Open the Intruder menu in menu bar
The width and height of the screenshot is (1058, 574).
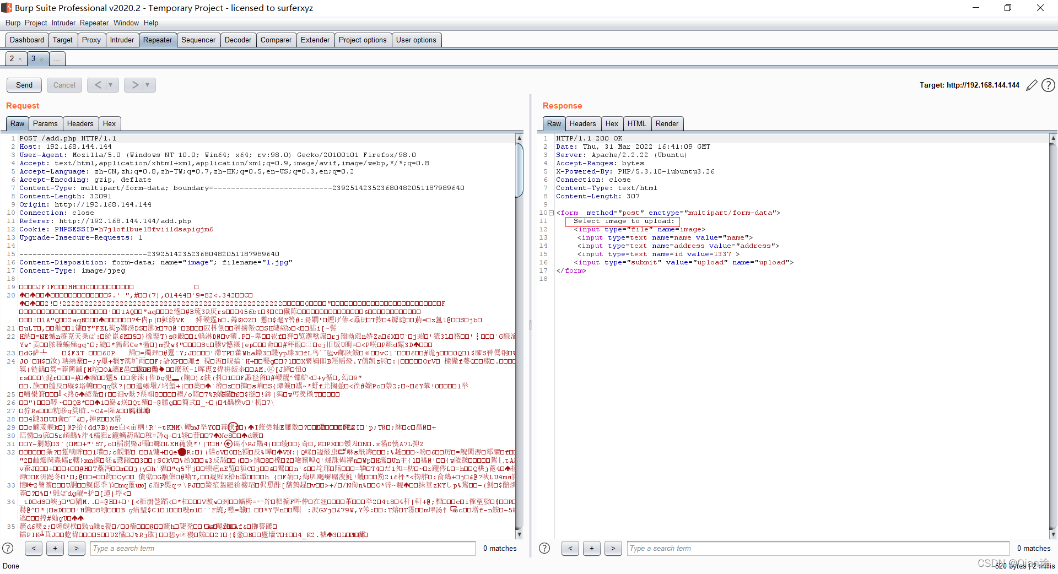click(63, 23)
